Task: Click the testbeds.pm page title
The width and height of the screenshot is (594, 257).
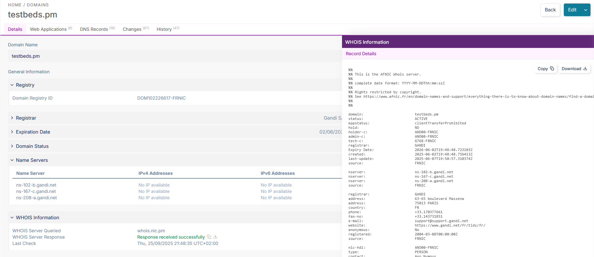Action: tap(32, 15)
